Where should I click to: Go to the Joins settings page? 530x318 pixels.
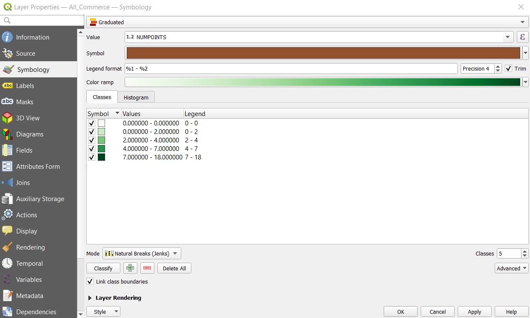click(23, 183)
